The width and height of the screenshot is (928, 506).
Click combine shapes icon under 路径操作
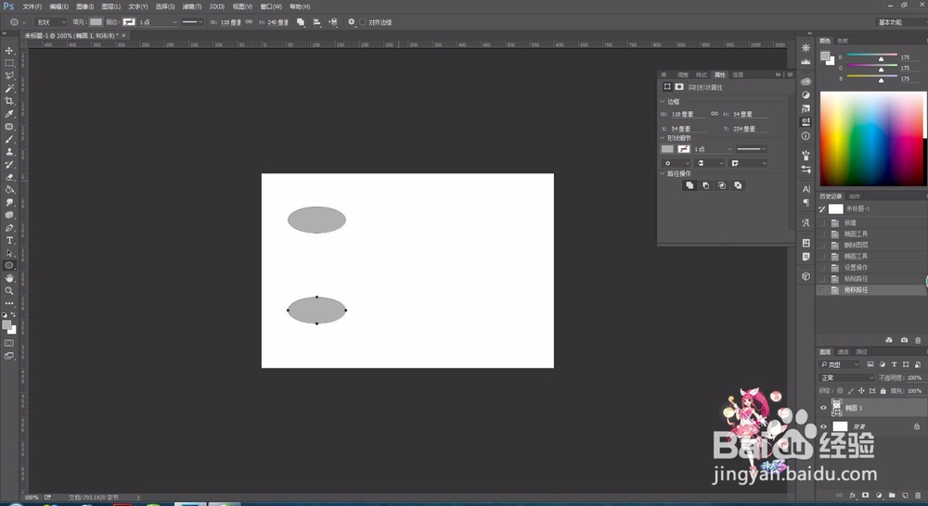click(689, 185)
